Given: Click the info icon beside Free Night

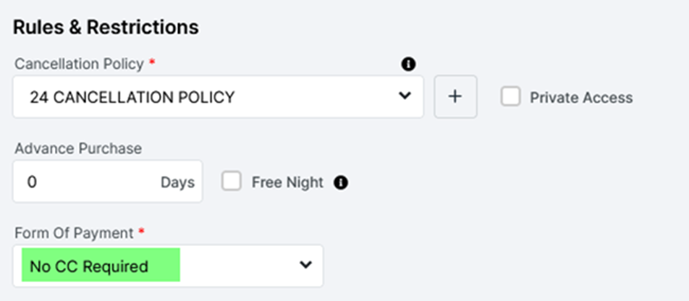Looking at the screenshot, I should (341, 183).
